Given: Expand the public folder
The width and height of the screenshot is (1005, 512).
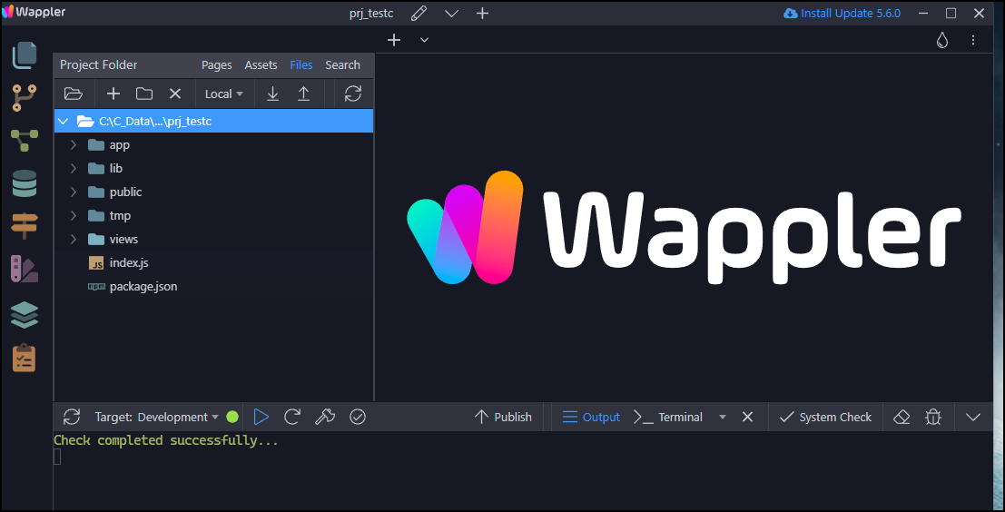Looking at the screenshot, I should (73, 192).
